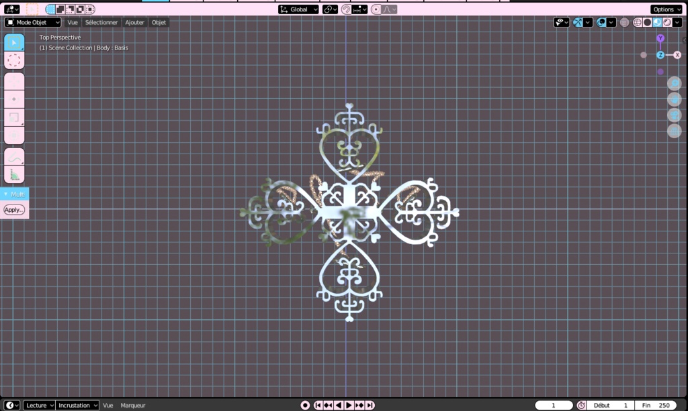Switch to solid viewport shading
The image size is (688, 411).
point(647,22)
